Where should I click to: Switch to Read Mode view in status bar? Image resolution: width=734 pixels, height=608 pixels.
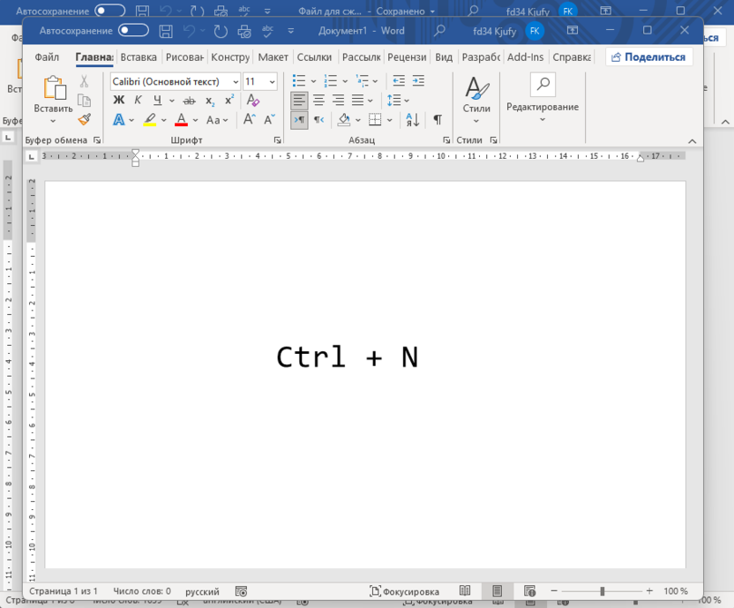[465, 590]
